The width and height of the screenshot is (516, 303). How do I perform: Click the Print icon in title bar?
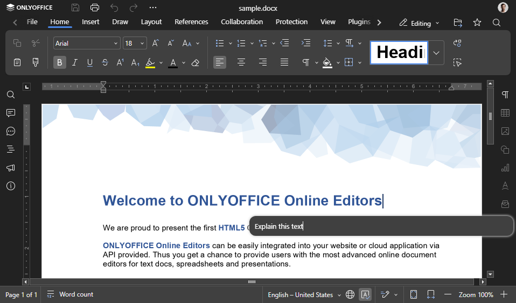pos(95,8)
